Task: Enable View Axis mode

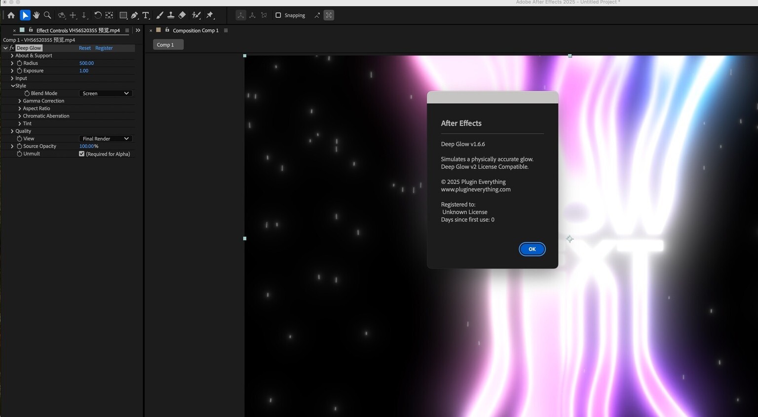Action: [264, 15]
